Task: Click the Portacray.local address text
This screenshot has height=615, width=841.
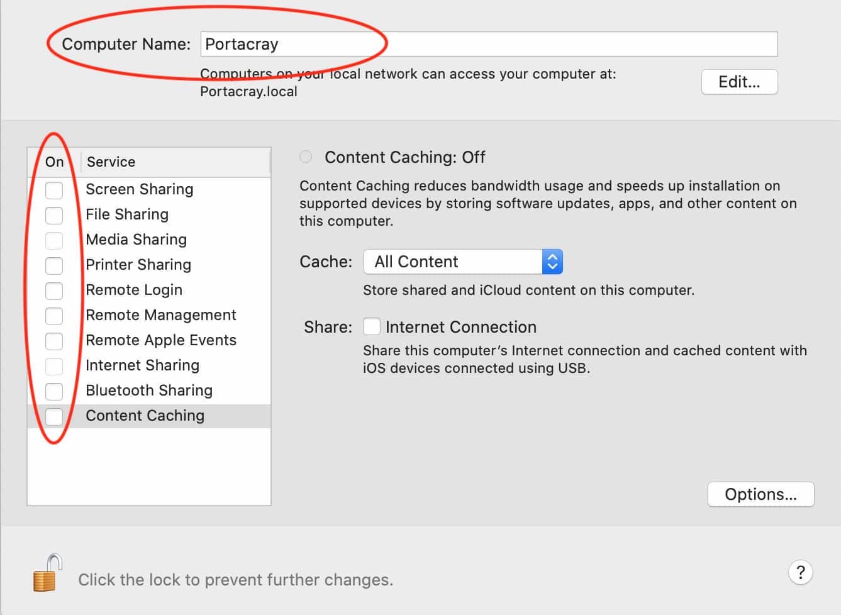Action: point(248,92)
